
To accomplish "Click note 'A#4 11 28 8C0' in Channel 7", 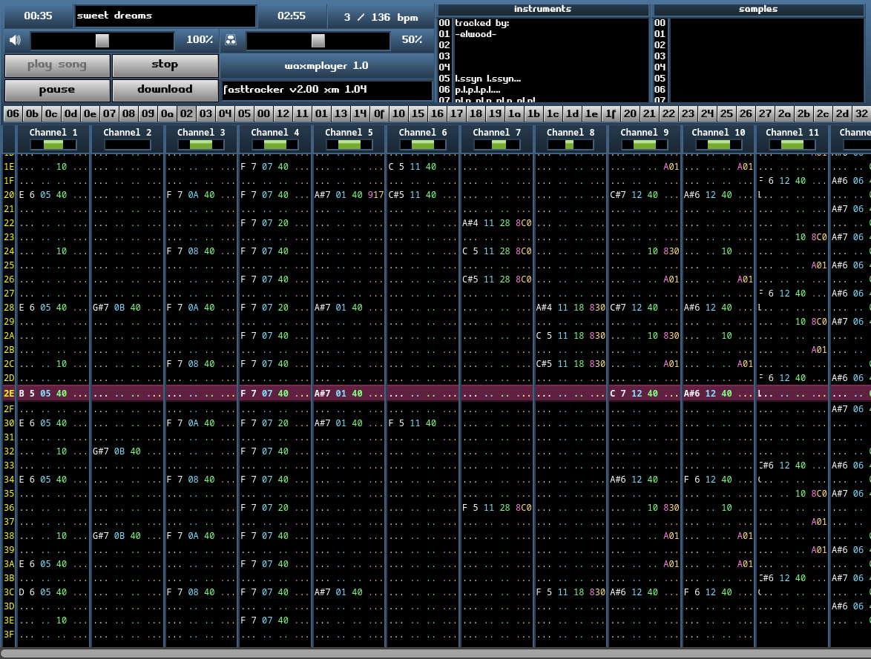I will click(496, 223).
